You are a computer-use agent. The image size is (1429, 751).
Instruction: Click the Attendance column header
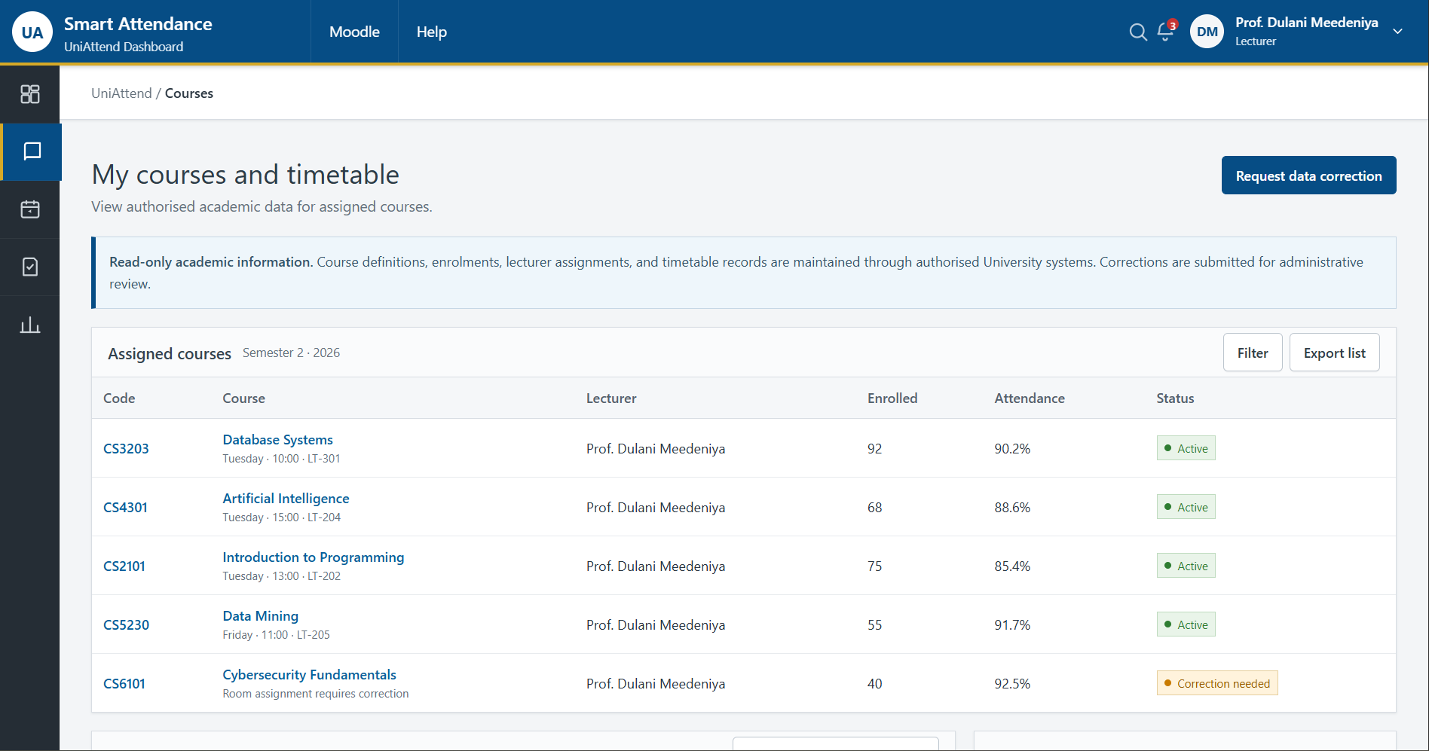1030,398
